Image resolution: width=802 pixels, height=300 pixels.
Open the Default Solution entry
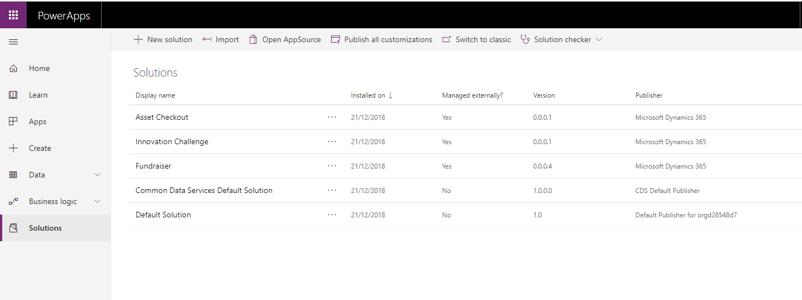[163, 215]
